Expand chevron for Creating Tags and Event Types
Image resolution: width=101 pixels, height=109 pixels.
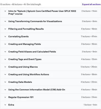(x=5, y=59)
